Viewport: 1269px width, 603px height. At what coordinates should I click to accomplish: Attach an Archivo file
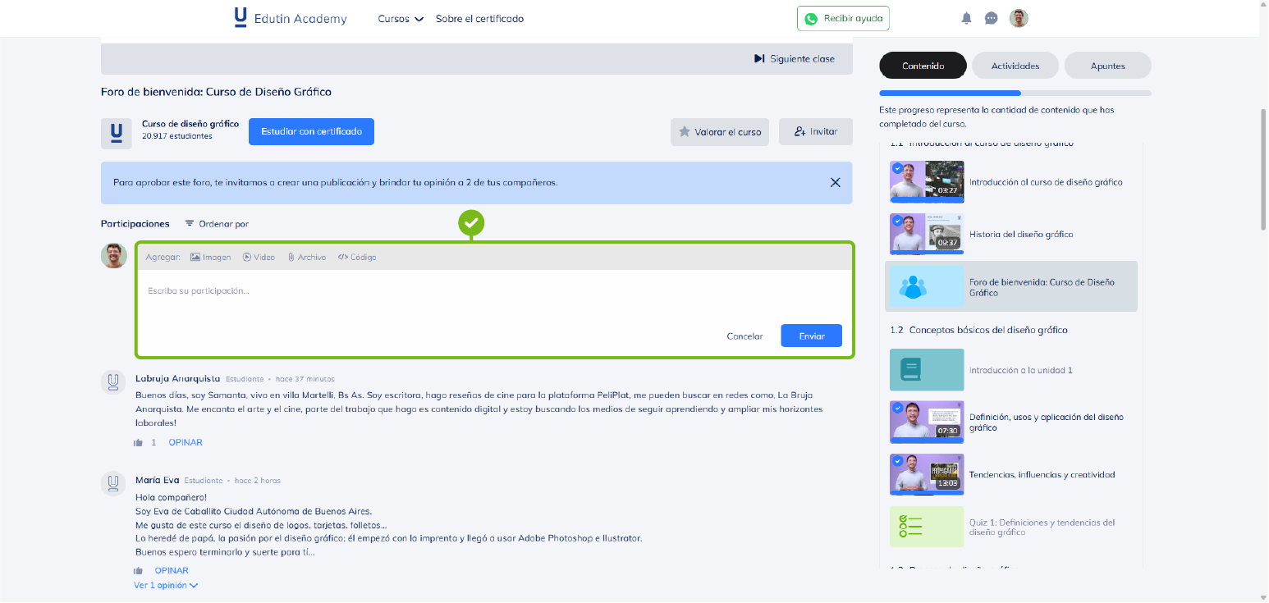point(306,257)
